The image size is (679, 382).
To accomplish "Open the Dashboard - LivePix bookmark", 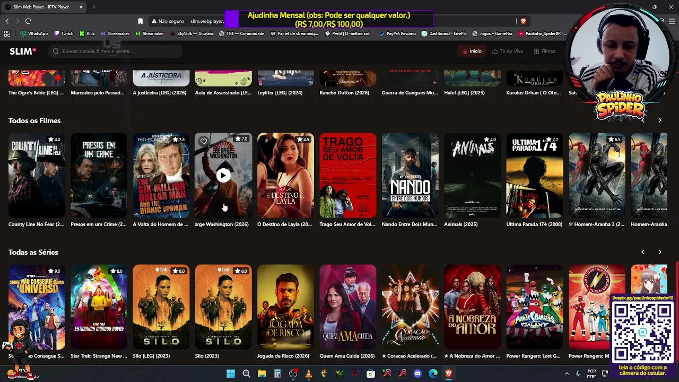I will coord(444,33).
